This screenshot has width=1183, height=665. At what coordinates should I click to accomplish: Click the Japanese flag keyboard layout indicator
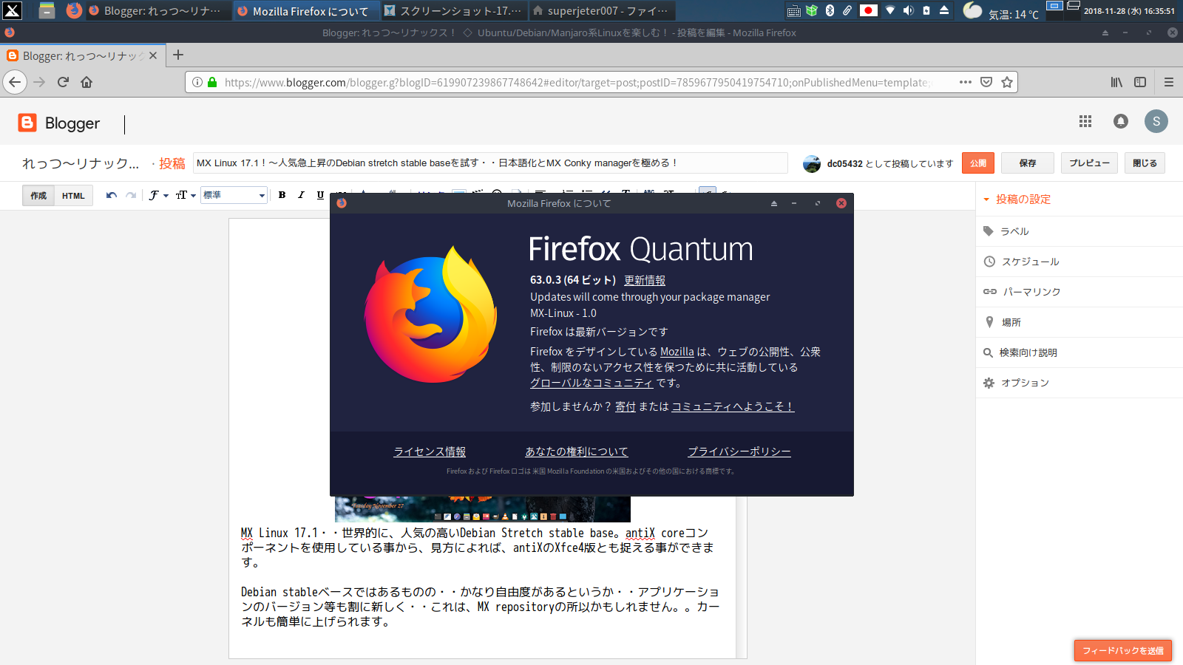click(869, 10)
